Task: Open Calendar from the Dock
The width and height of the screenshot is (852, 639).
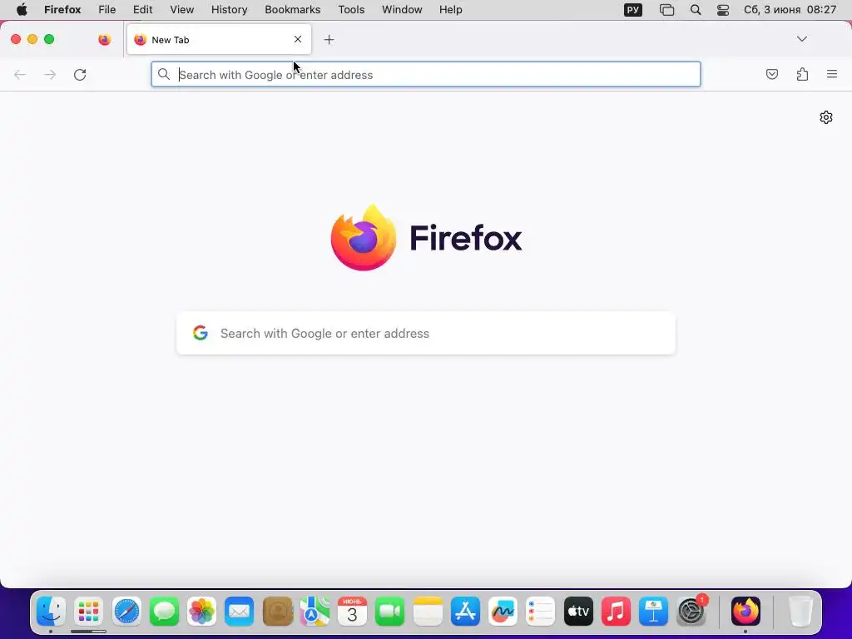Action: point(352,612)
